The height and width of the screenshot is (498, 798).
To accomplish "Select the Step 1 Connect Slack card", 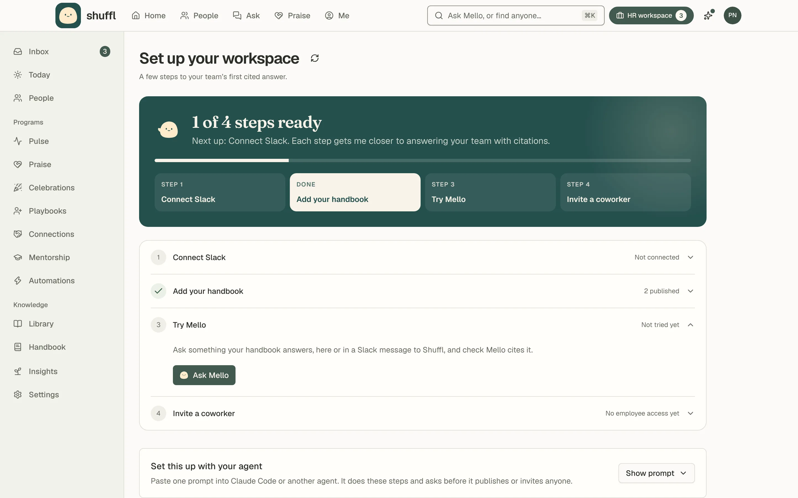I will (220, 192).
